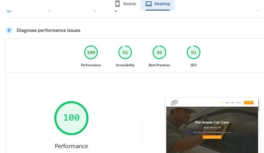Viewport: 264px width, 153px height.
Task: Click the Performance score gauge showing 100
Action: [91, 52]
